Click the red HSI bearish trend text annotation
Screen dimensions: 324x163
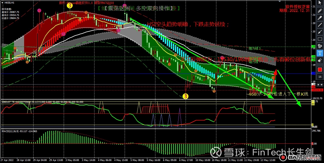coord(188,24)
